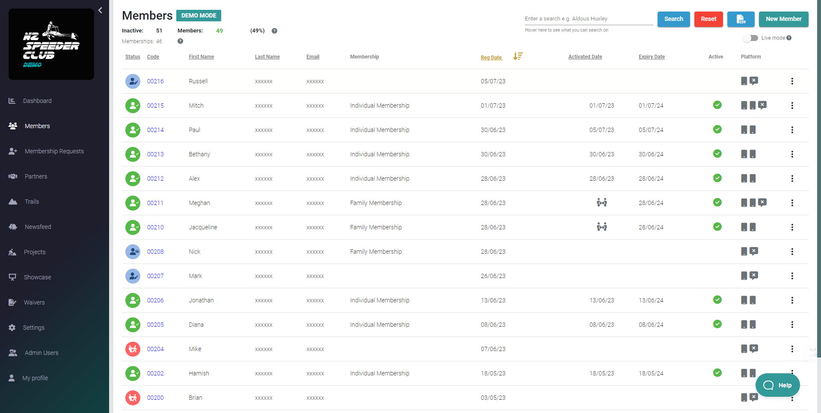This screenshot has height=413, width=821.
Task: Click the member search input field
Action: tap(589, 19)
